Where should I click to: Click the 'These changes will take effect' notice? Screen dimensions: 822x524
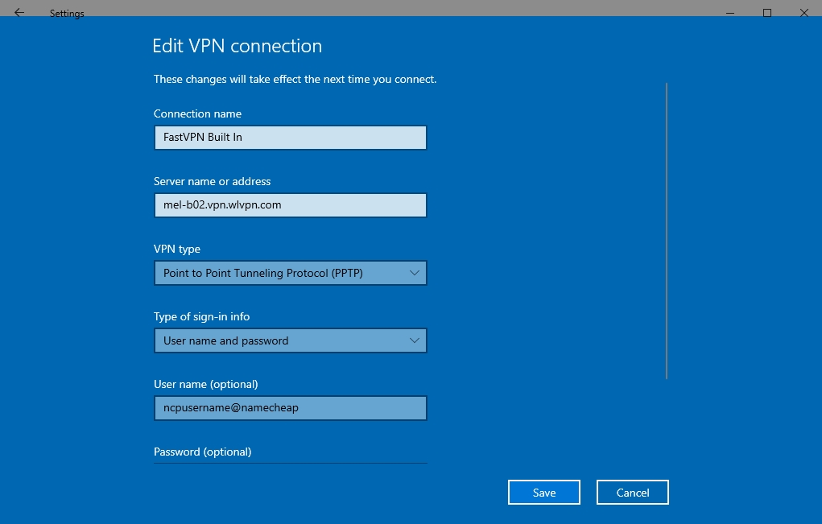coord(295,79)
